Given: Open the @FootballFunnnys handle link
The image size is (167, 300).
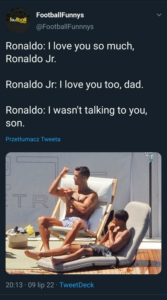Looking at the screenshot, I should [65, 26].
